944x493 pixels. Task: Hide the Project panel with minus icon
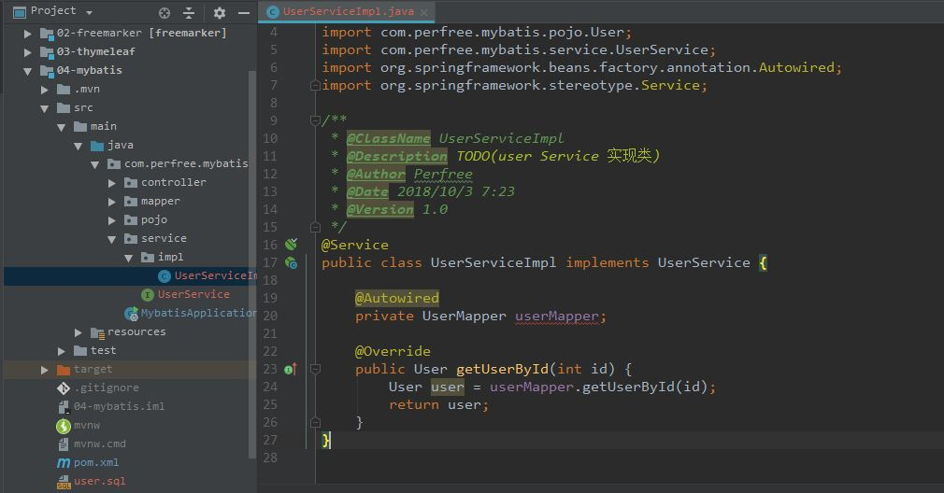(x=244, y=13)
